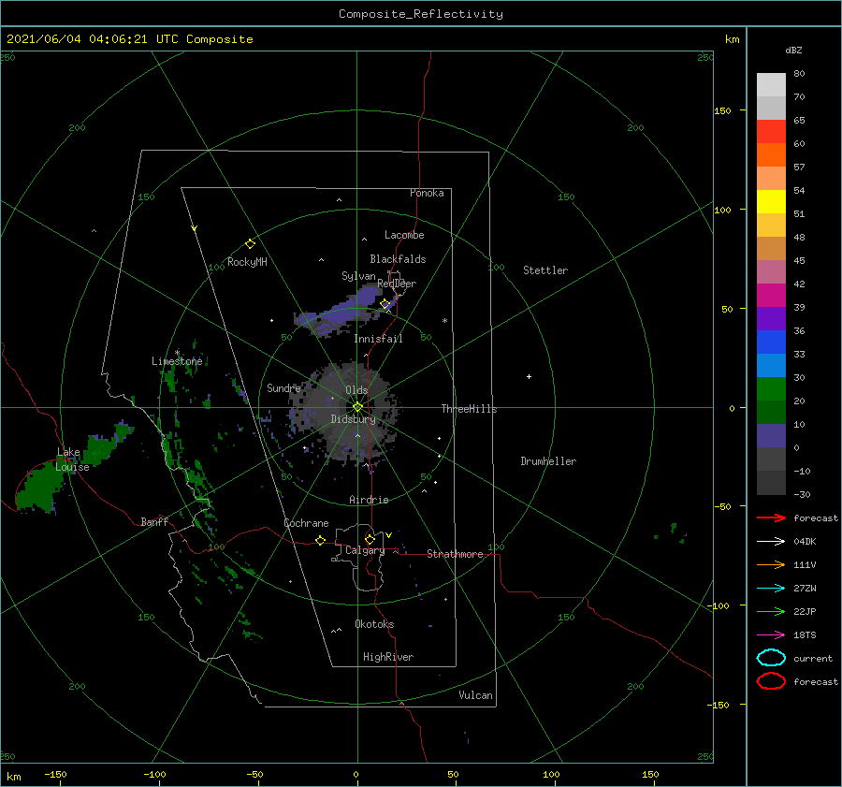Click the yellow diamond marker in Calgary
Viewport: 842px width, 787px height.
coord(370,539)
